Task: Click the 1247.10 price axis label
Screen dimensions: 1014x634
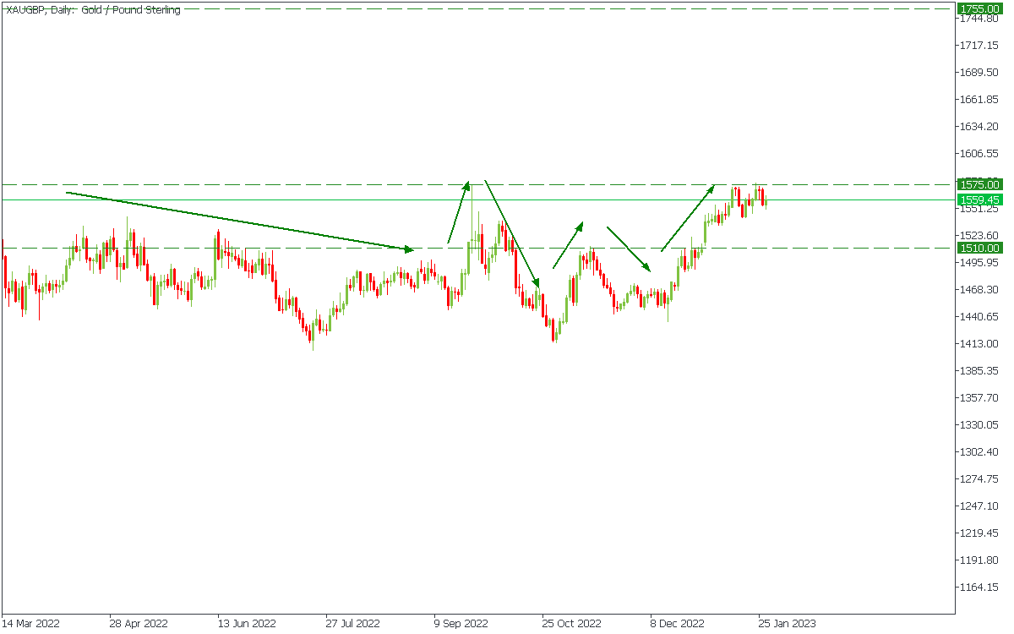Action: coord(979,506)
